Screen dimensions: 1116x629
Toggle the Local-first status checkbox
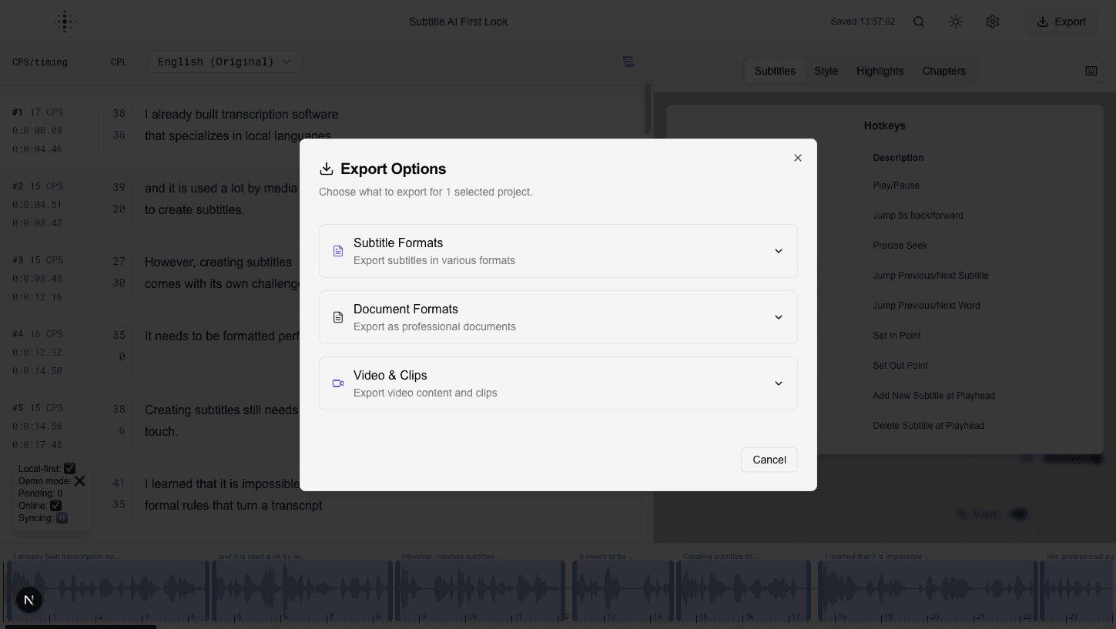pos(69,468)
